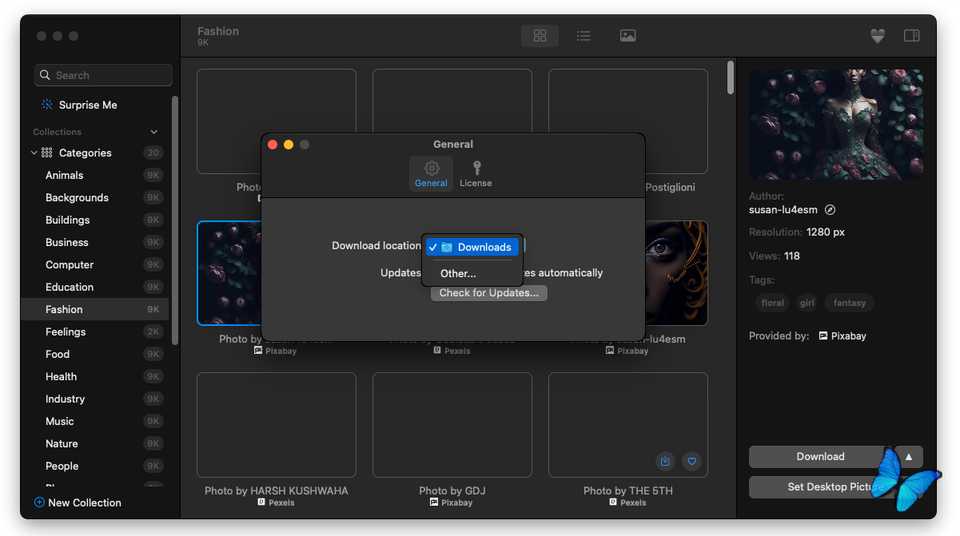This screenshot has width=960, height=536.
Task: Select Photo by GDJ thumbnail
Action: pyautogui.click(x=452, y=425)
